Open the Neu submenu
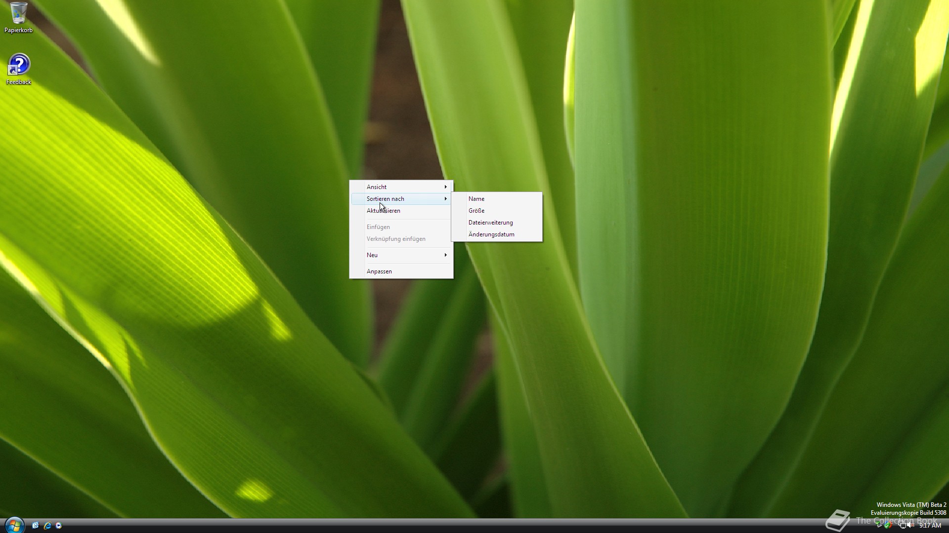This screenshot has height=533, width=949. pyautogui.click(x=401, y=255)
